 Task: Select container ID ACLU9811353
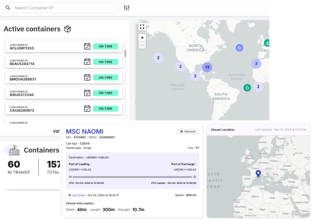point(22,48)
